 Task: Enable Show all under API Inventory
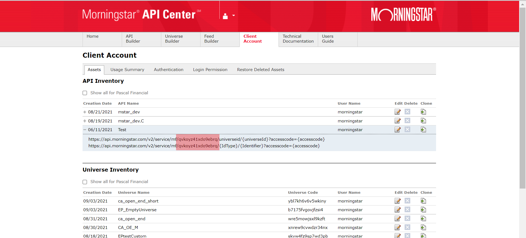(85, 93)
